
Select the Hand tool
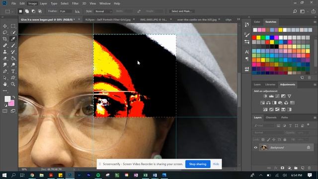[5, 84]
